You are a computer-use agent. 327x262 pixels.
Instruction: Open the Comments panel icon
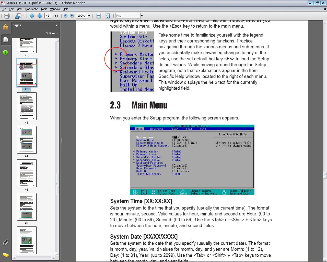[x=5, y=255]
